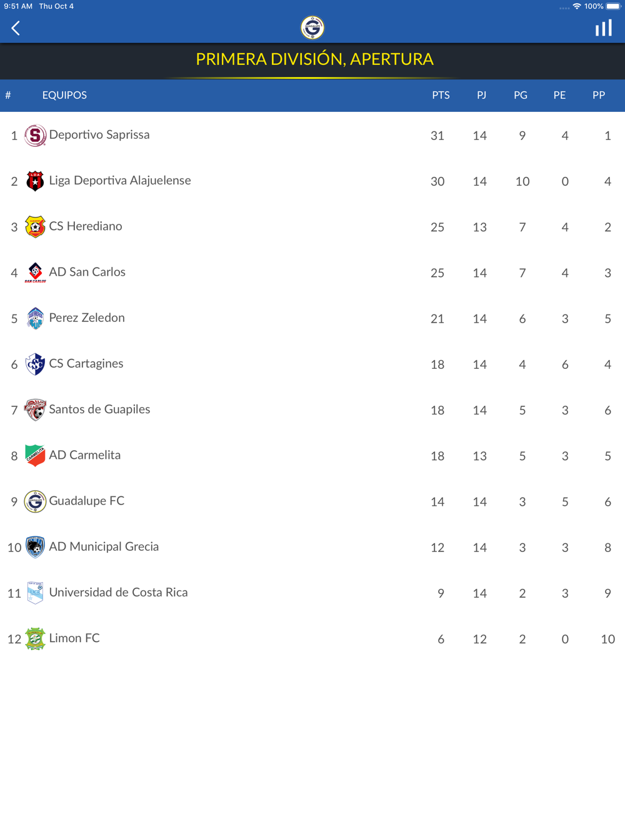Screen dimensions: 625x834
Task: Tap the battery indicator in status bar
Action: tap(614, 6)
